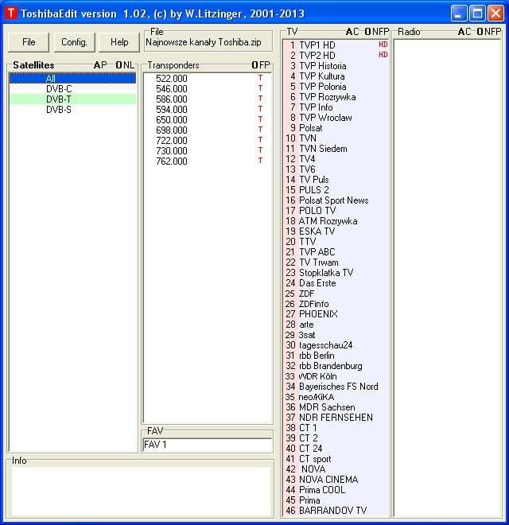Select channel 37 NDR FERNSEHEN

[x=336, y=418]
